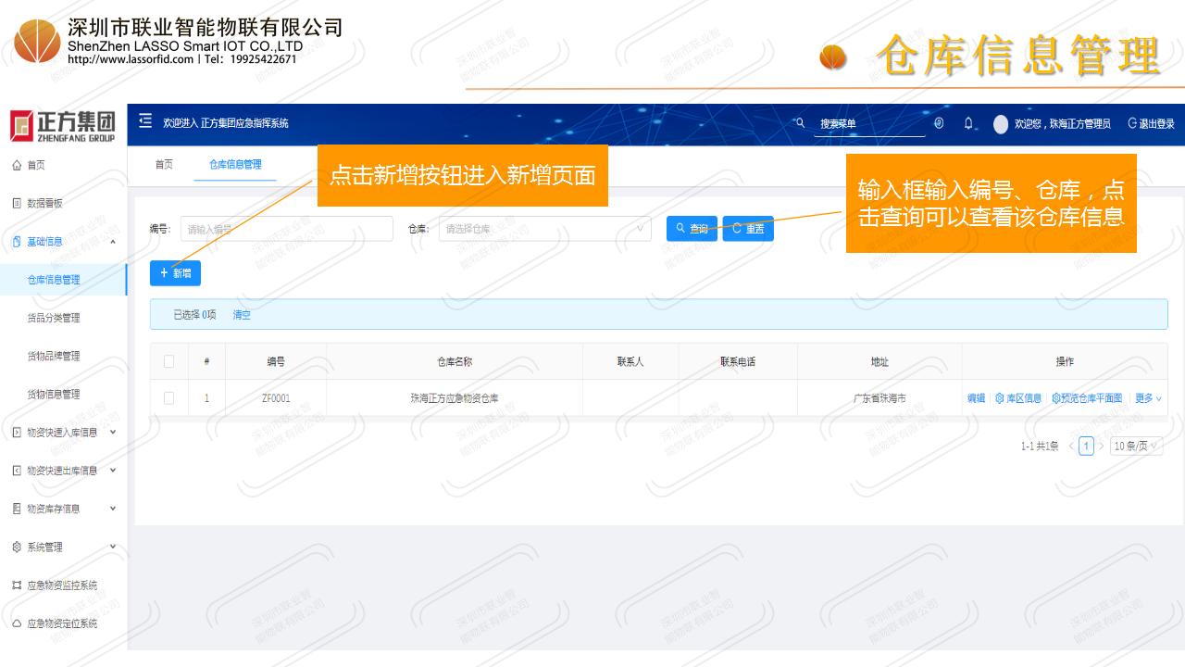Click the 查询 search button
The image size is (1185, 667).
(x=692, y=229)
